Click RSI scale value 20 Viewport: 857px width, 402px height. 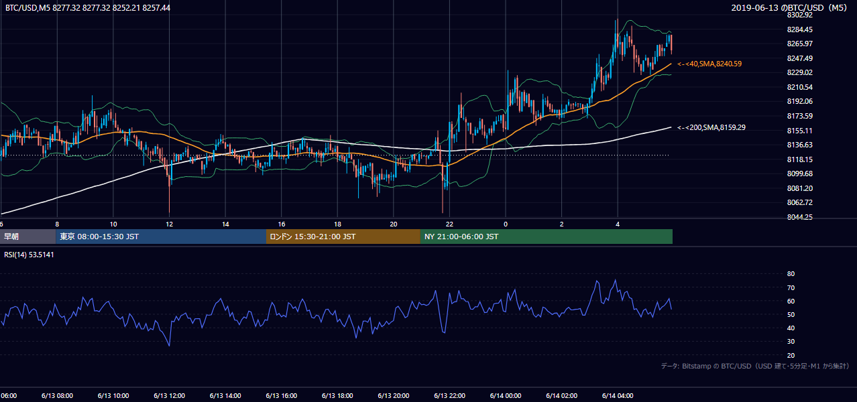tap(791, 355)
